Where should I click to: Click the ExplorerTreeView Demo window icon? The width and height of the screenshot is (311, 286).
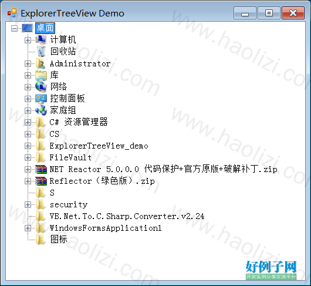(12, 13)
